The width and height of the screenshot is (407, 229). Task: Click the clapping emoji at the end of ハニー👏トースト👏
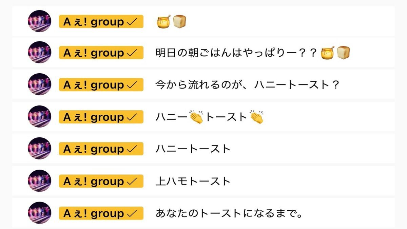tap(257, 117)
